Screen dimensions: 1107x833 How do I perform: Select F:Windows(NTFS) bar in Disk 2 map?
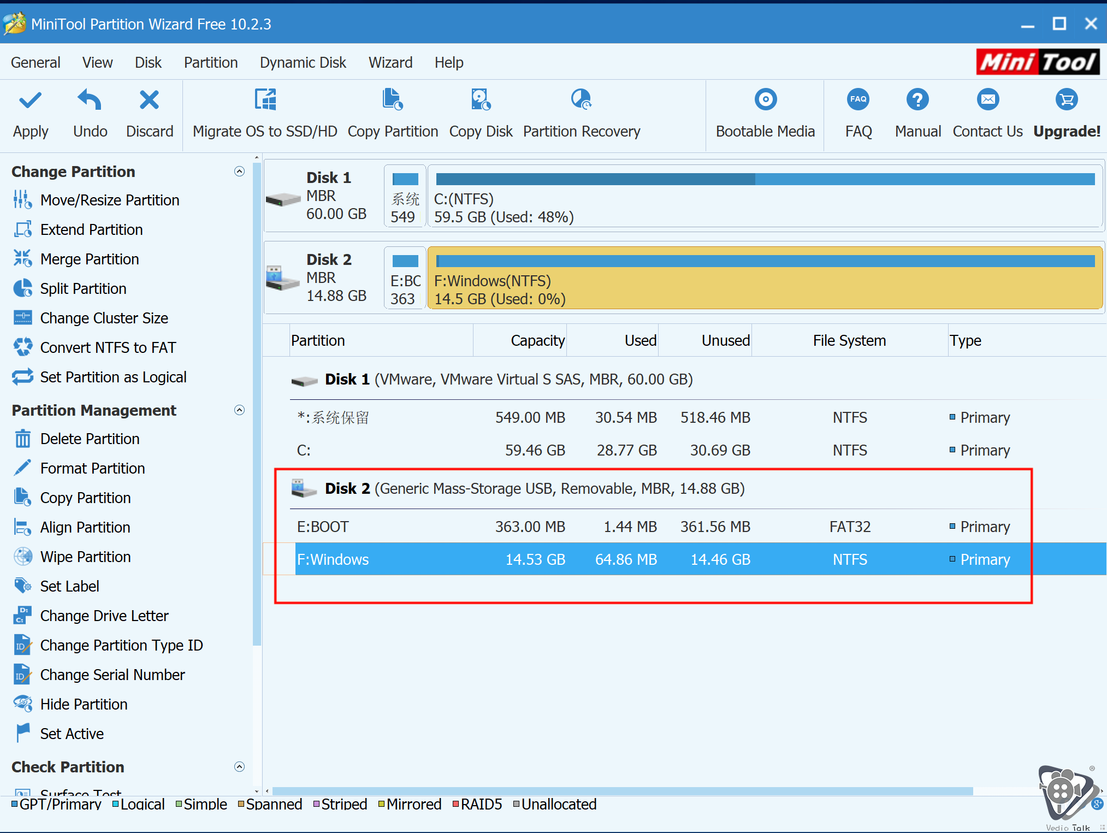[x=765, y=278]
